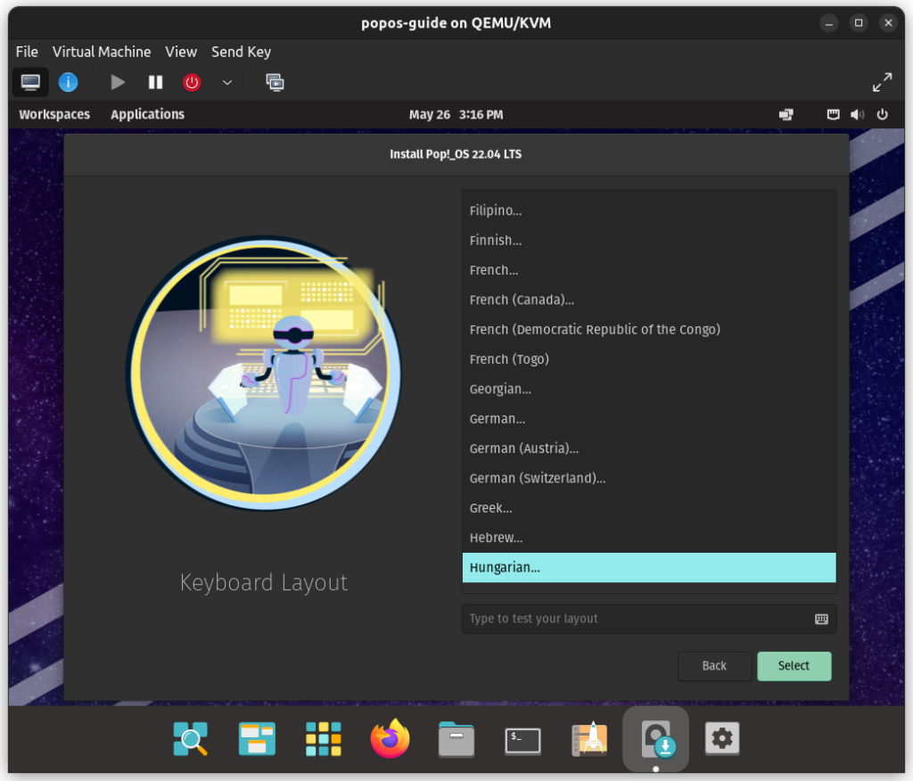This screenshot has width=913, height=781.
Task: Toggle fullscreen view with the arrows icon
Action: coord(882,82)
